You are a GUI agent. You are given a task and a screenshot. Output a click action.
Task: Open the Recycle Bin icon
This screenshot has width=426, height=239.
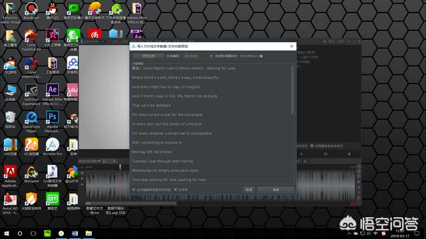coord(11,119)
